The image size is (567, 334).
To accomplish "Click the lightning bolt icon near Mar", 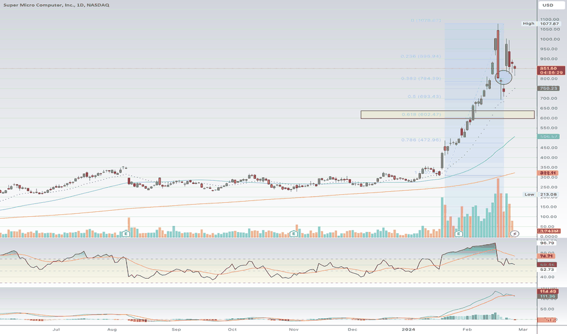I will tap(515, 234).
